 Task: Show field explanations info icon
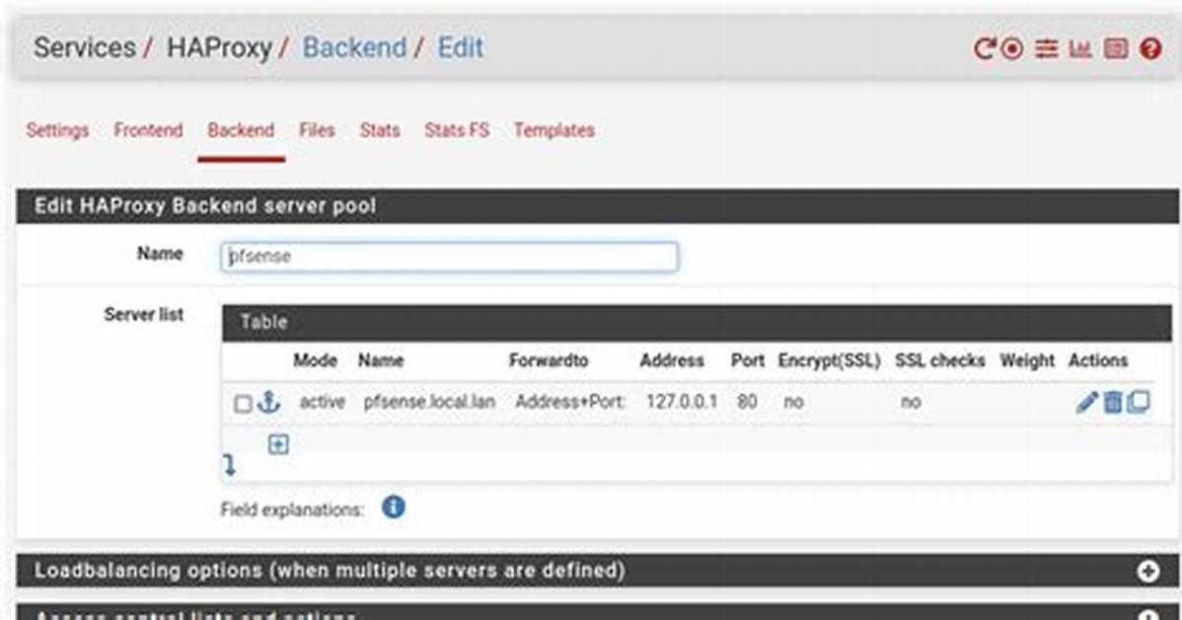tap(394, 506)
